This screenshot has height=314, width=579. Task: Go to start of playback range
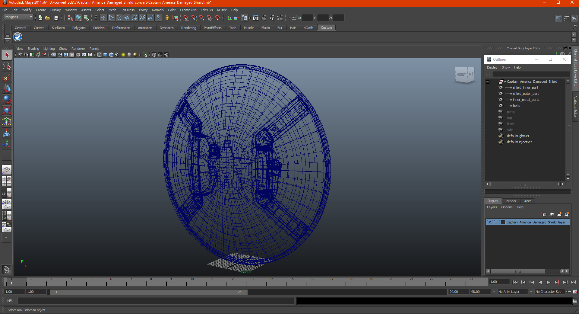coord(515,282)
